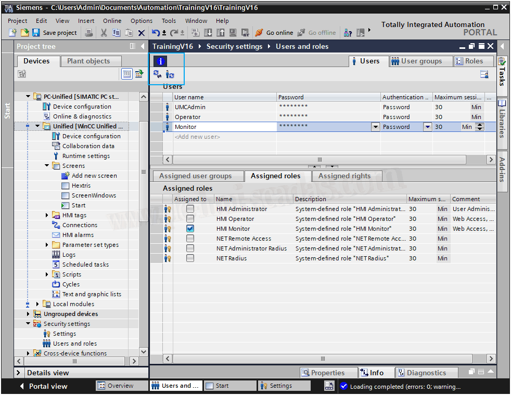Screen dimensions: 511x395
Task: Click the blue information icon above Users
Action: (x=161, y=61)
